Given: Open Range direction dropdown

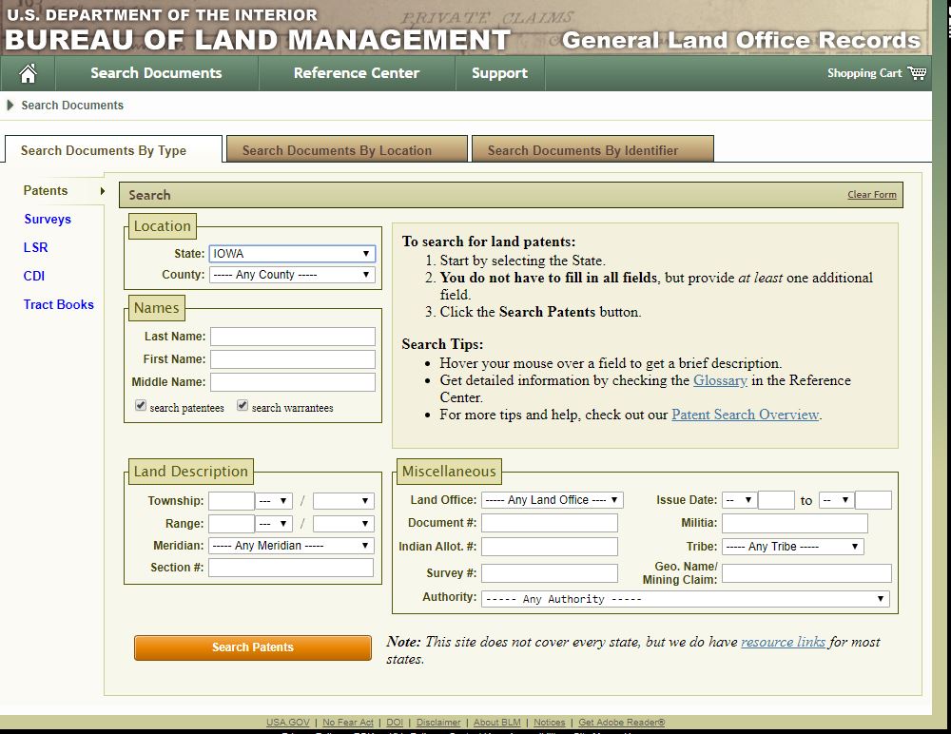Looking at the screenshot, I should pos(274,524).
